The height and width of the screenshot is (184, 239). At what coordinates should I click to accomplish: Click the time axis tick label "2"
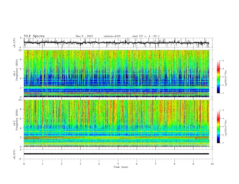pos(62,164)
